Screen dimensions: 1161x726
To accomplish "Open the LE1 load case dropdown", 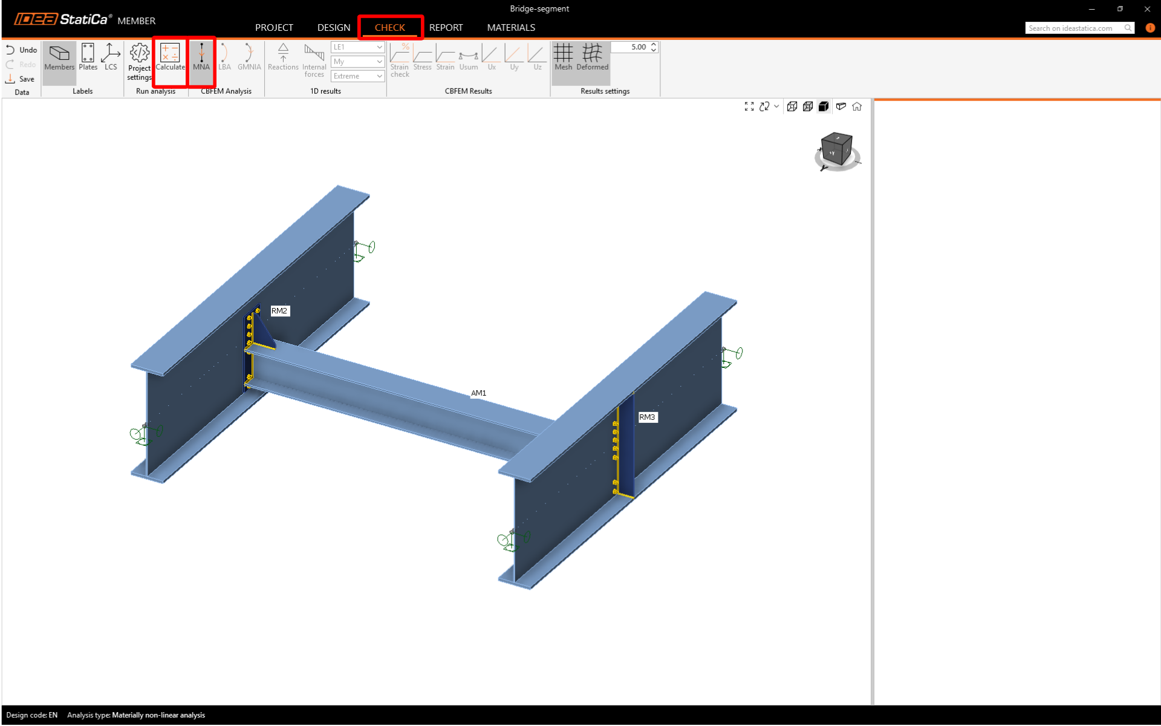I will 358,47.
